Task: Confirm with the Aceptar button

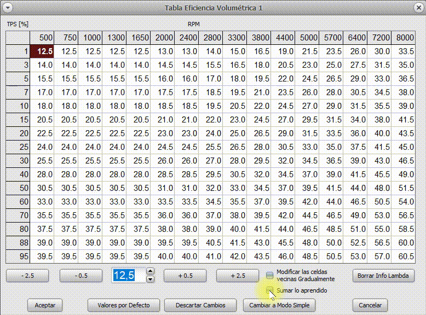Action: (45, 305)
